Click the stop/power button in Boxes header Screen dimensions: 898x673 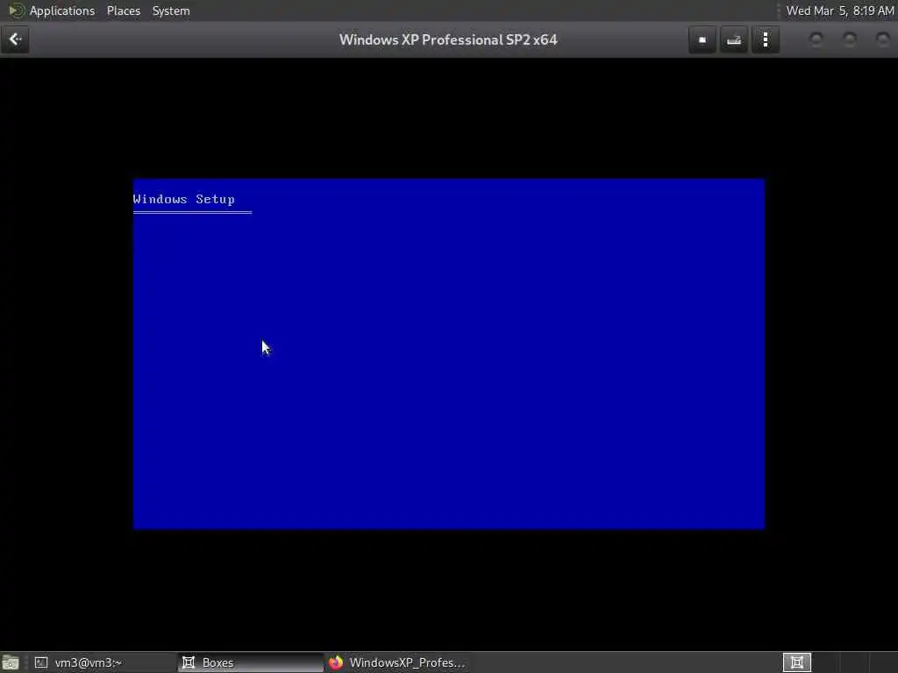point(702,39)
